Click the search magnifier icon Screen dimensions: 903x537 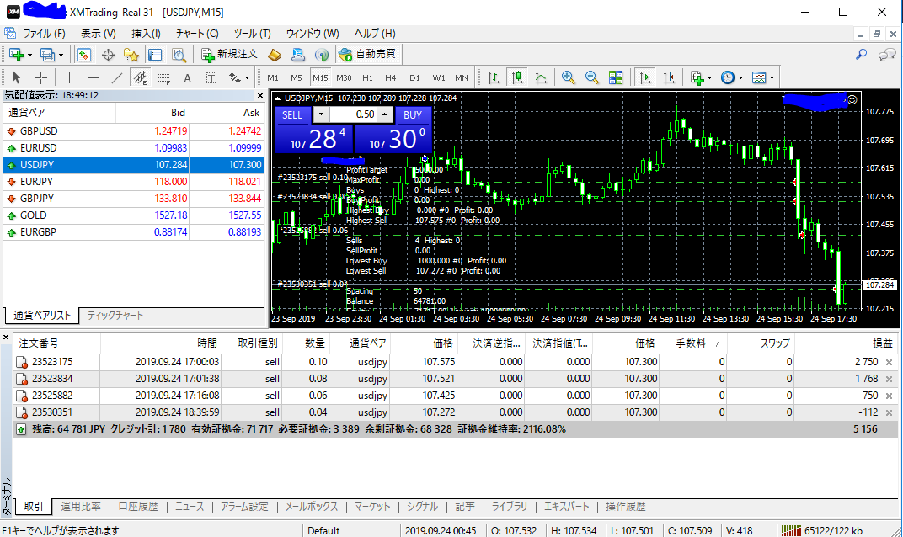pyautogui.click(x=862, y=54)
